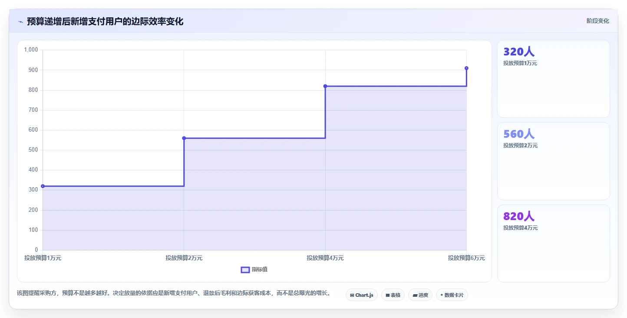
Task: Click the 指标值 legend color box
Action: point(245,270)
